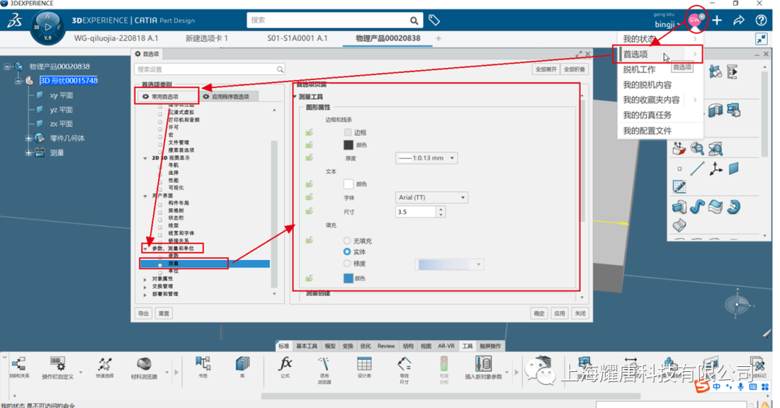This screenshot has width=780, height=408.
Task: Open the dark border 颜色 swatch
Action: (348, 145)
